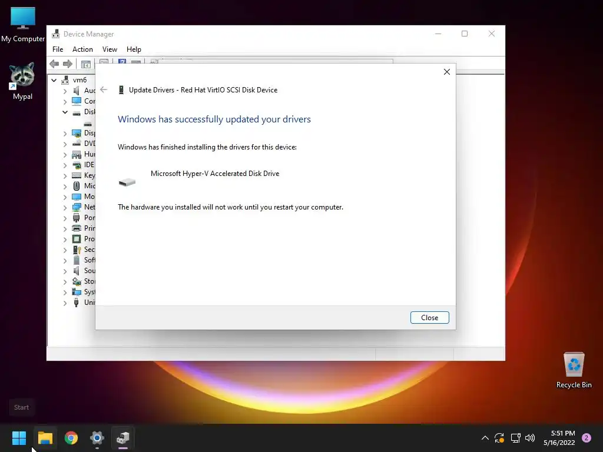
Task: Show hidden system tray icons
Action: [485, 438]
